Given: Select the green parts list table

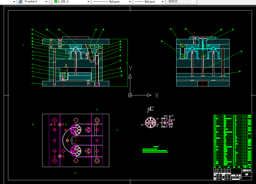Looking at the screenshot, I should 233,142.
